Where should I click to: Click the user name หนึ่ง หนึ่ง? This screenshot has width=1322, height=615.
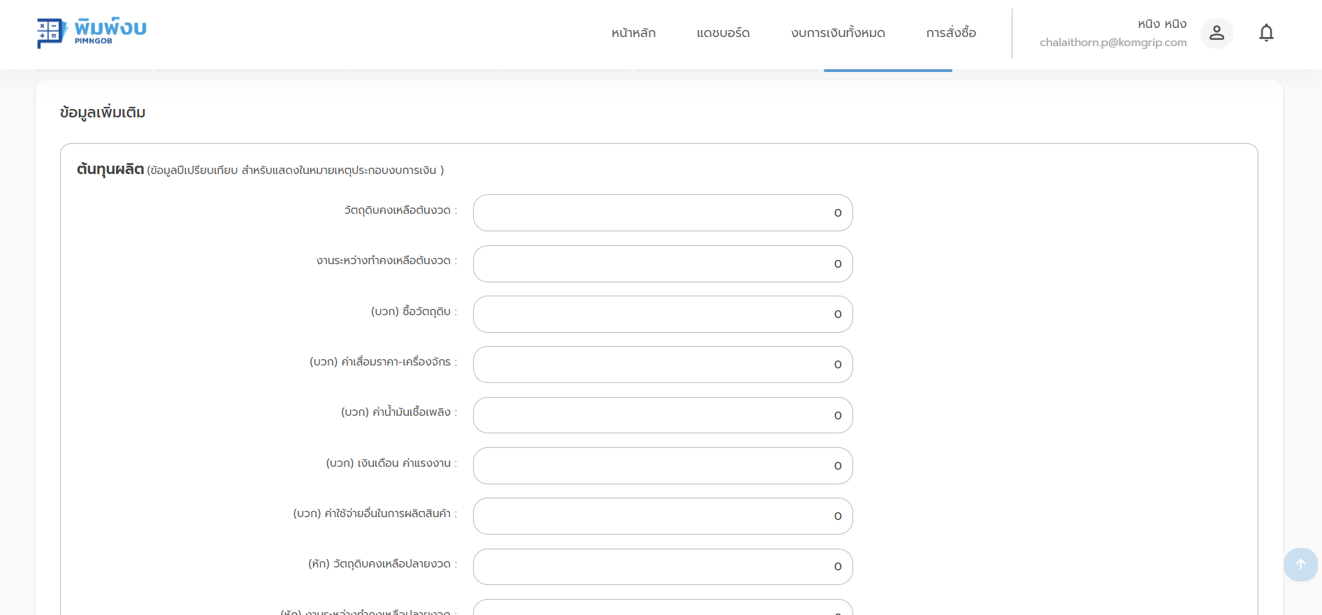click(1161, 24)
